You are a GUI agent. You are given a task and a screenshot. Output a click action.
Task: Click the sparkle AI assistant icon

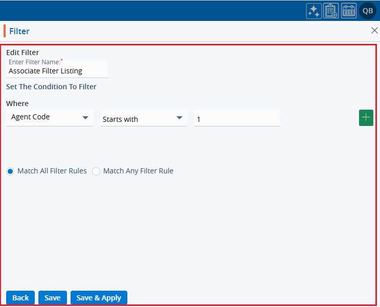(x=314, y=11)
